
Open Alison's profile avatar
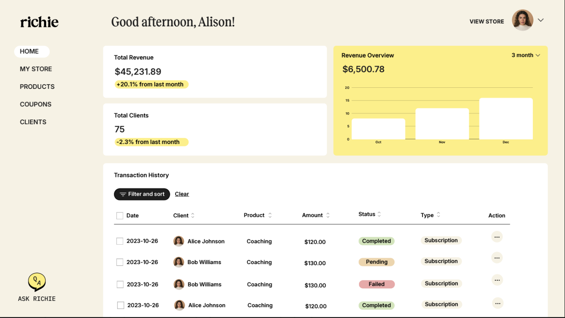522,20
